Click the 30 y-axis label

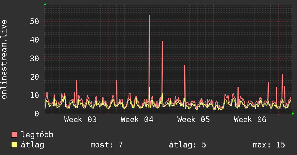(x=35, y=58)
